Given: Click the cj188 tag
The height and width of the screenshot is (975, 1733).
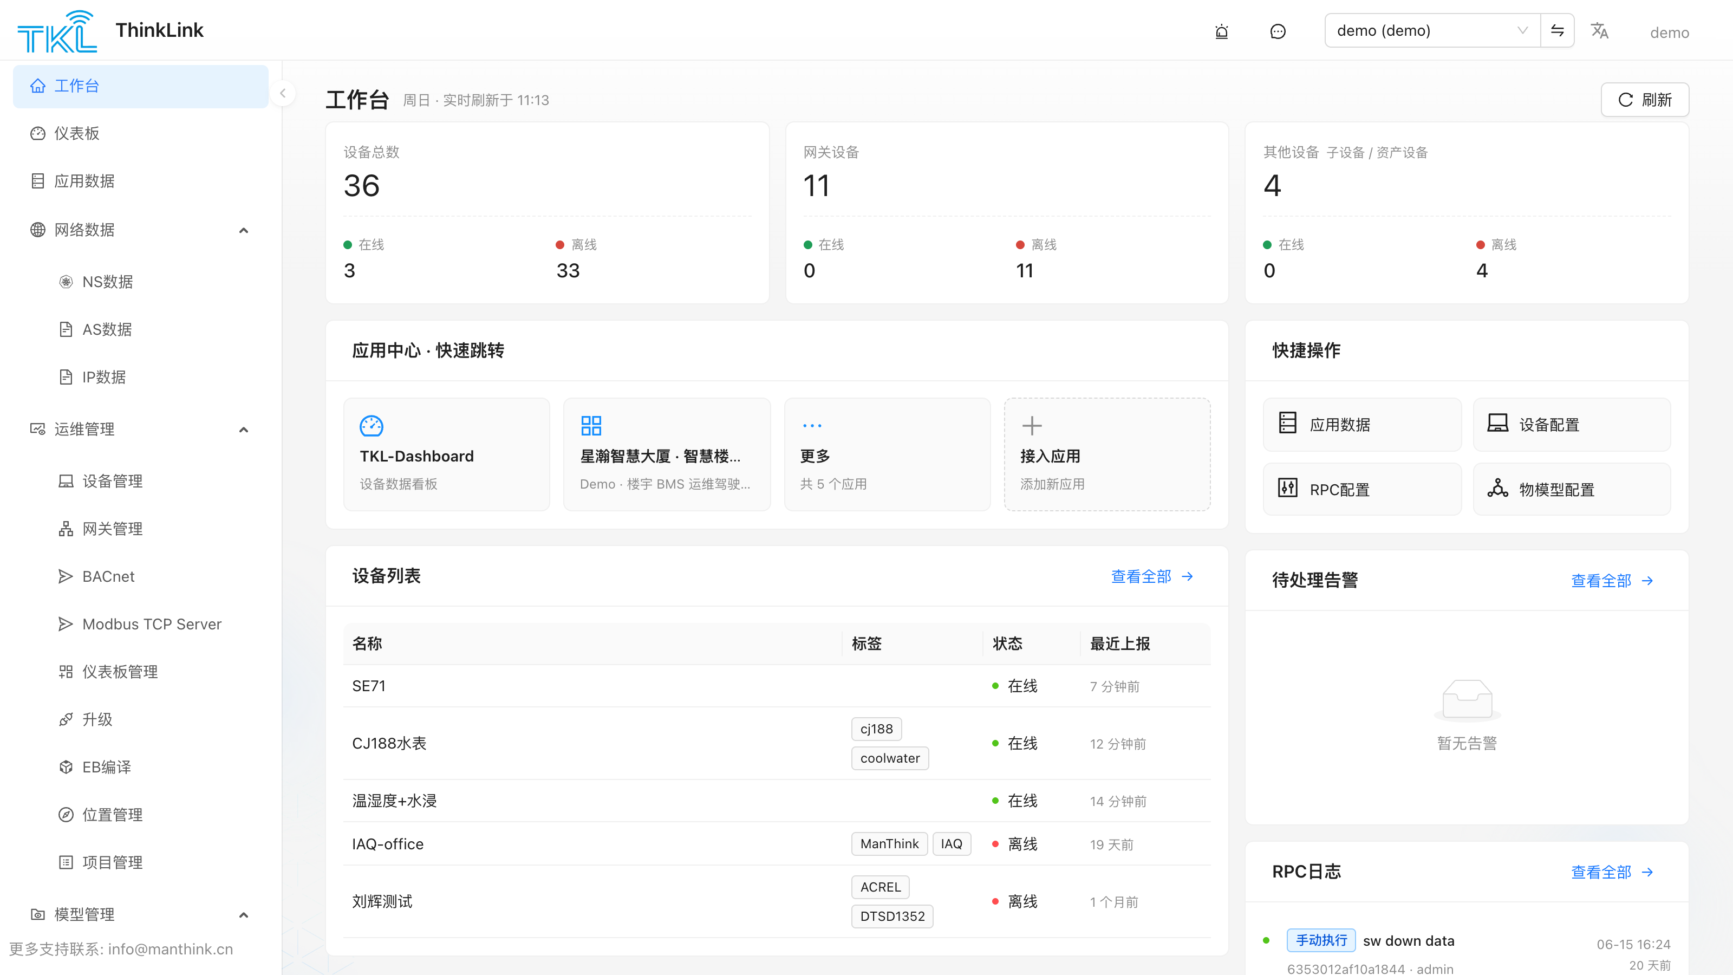Looking at the screenshot, I should (877, 729).
